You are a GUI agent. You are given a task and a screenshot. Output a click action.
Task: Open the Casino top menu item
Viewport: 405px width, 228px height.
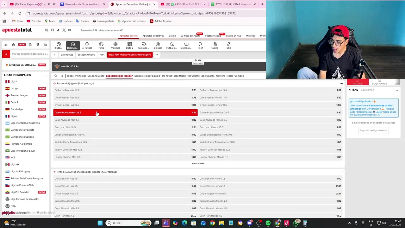coord(172,36)
